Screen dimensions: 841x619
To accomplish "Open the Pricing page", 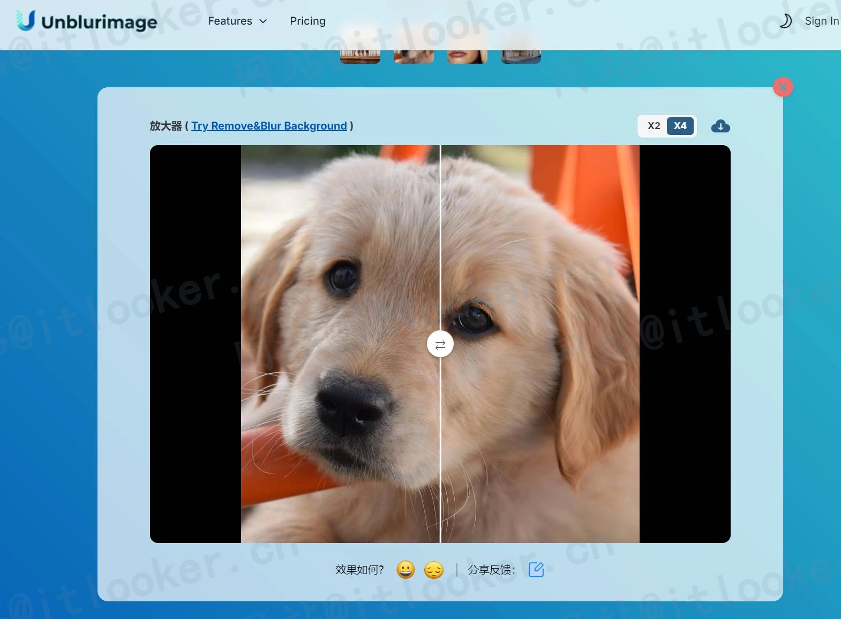I will click(x=307, y=21).
